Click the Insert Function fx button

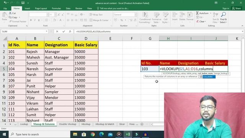(70, 31)
